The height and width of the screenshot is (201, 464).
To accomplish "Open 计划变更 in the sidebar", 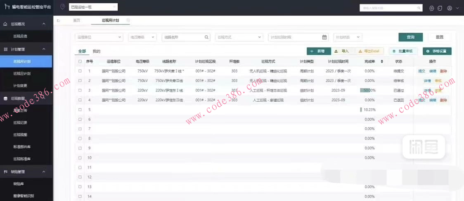I will click(x=20, y=86).
